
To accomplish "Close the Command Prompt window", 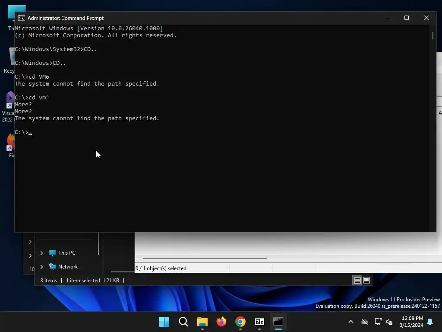I will tap(426, 18).
